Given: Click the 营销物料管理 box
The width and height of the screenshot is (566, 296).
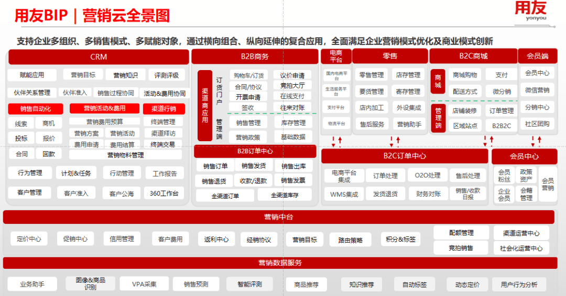Looking at the screenshot, I should [x=125, y=155].
